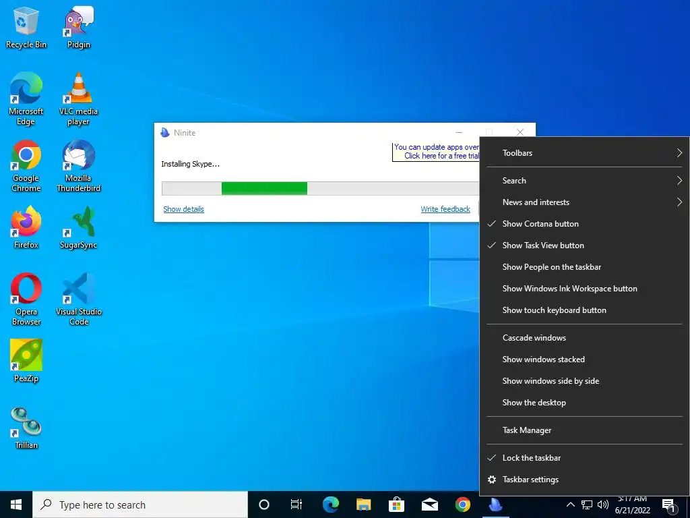
Task: Select Mozilla Thunderbird desktop shortcut
Action: (78, 166)
